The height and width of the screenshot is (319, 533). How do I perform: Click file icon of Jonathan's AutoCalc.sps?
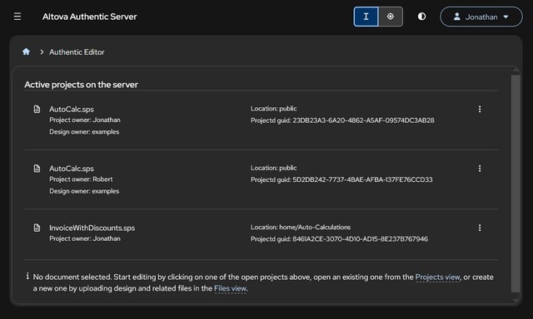pos(37,109)
